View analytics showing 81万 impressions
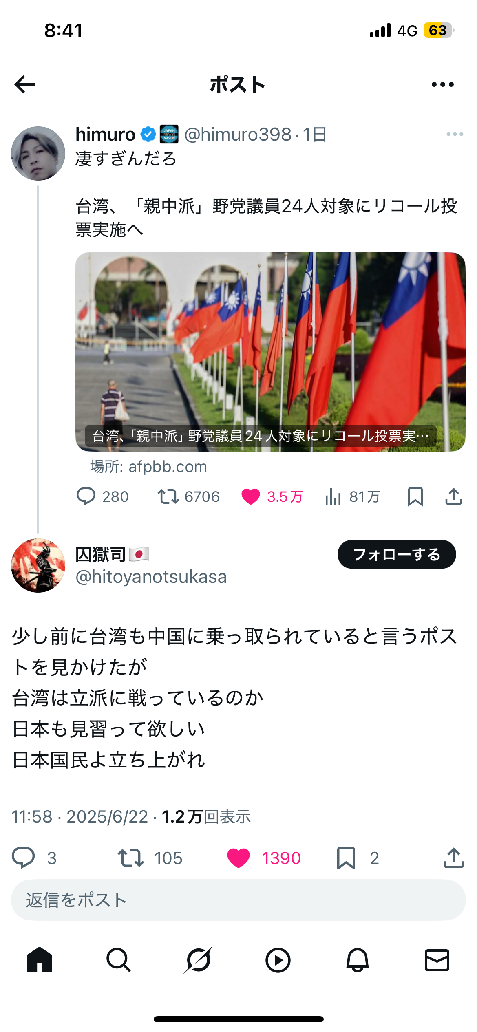Image resolution: width=477 pixels, height=1032 pixels. [x=353, y=496]
